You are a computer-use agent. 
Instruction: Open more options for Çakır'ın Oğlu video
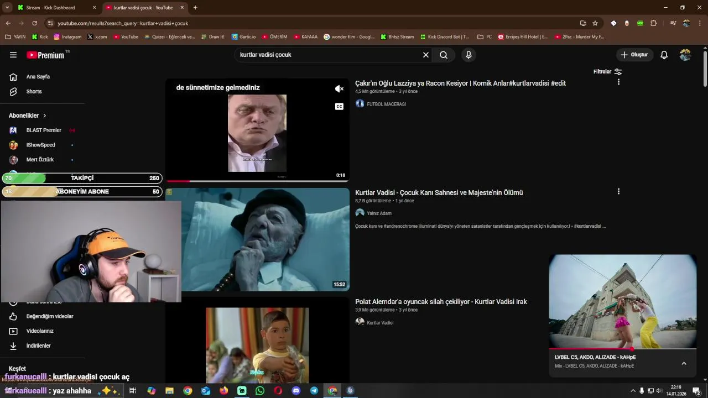[618, 82]
